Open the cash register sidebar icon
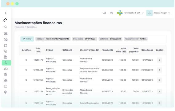175x111 pixels. pos(6,57)
